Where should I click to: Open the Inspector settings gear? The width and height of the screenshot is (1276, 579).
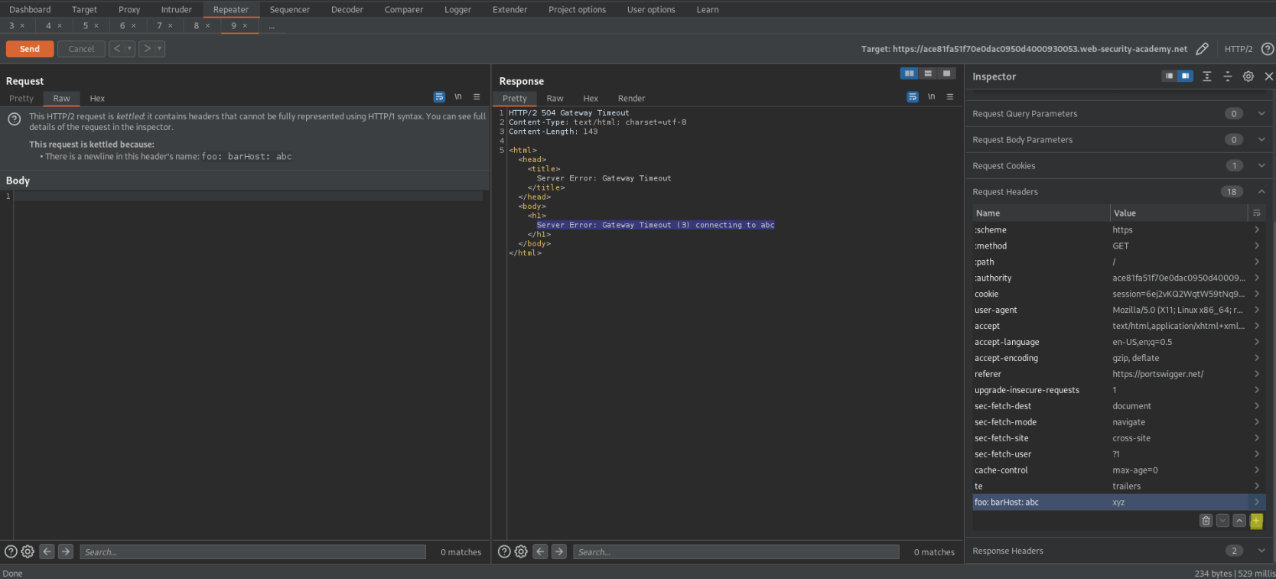coord(1248,76)
